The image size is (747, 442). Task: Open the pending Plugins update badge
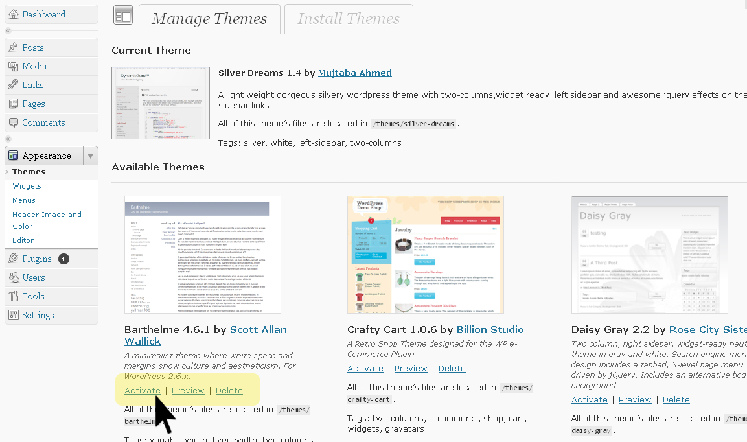63,259
